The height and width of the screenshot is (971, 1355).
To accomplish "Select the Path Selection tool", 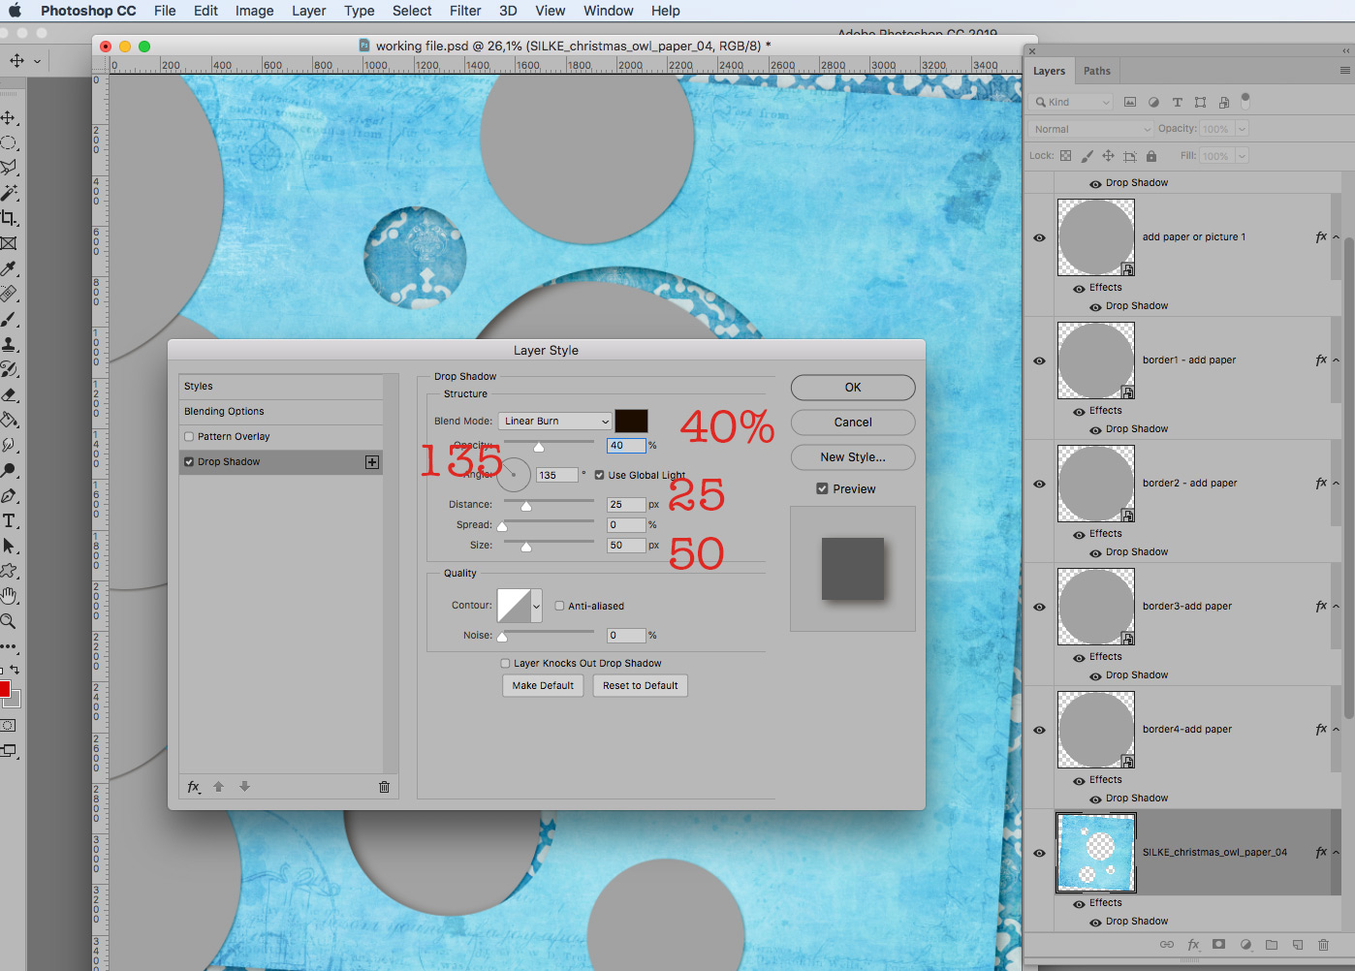I will coord(9,546).
